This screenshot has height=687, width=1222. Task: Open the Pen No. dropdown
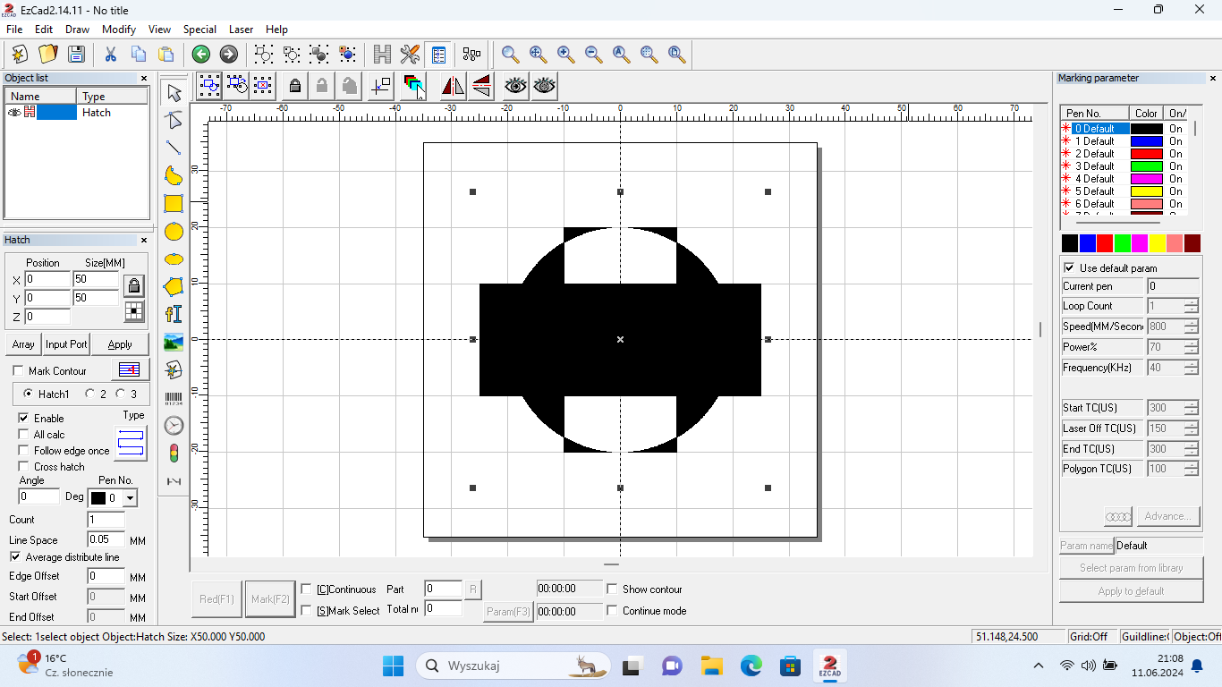pos(130,498)
